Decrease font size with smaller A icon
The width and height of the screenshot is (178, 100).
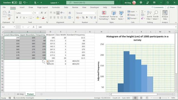click(45, 13)
